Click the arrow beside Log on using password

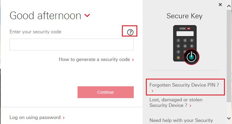pyautogui.click(x=64, y=118)
